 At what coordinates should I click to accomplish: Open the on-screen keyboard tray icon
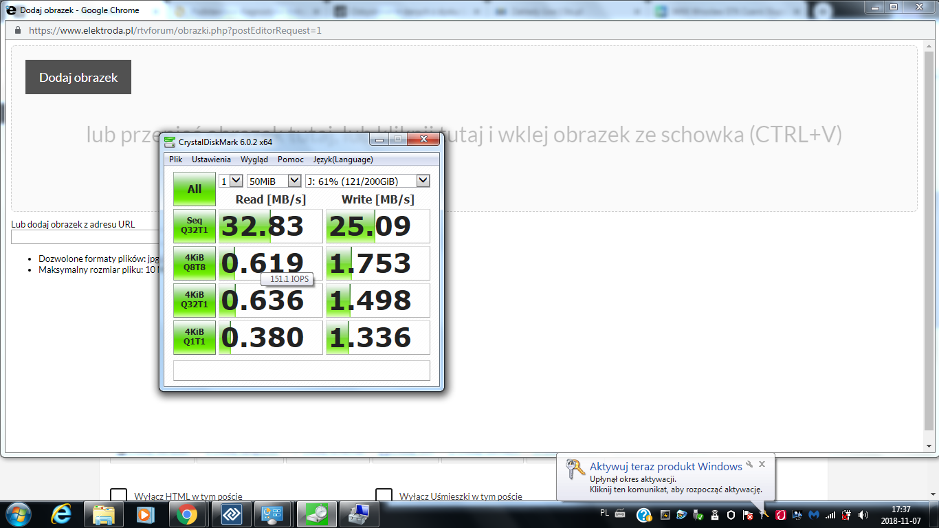pos(619,514)
